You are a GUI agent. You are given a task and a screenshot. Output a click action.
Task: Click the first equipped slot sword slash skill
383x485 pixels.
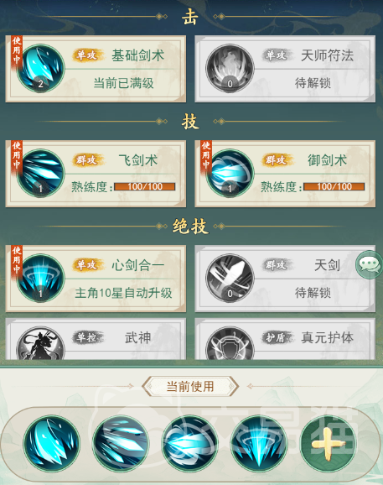[x=52, y=444]
